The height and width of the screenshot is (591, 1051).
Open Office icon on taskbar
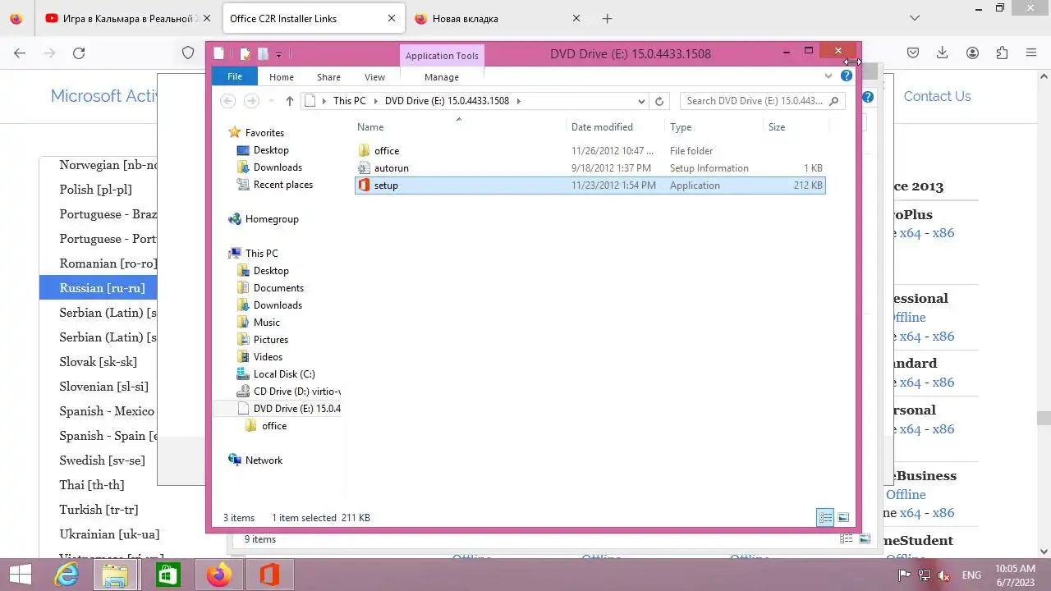[269, 575]
